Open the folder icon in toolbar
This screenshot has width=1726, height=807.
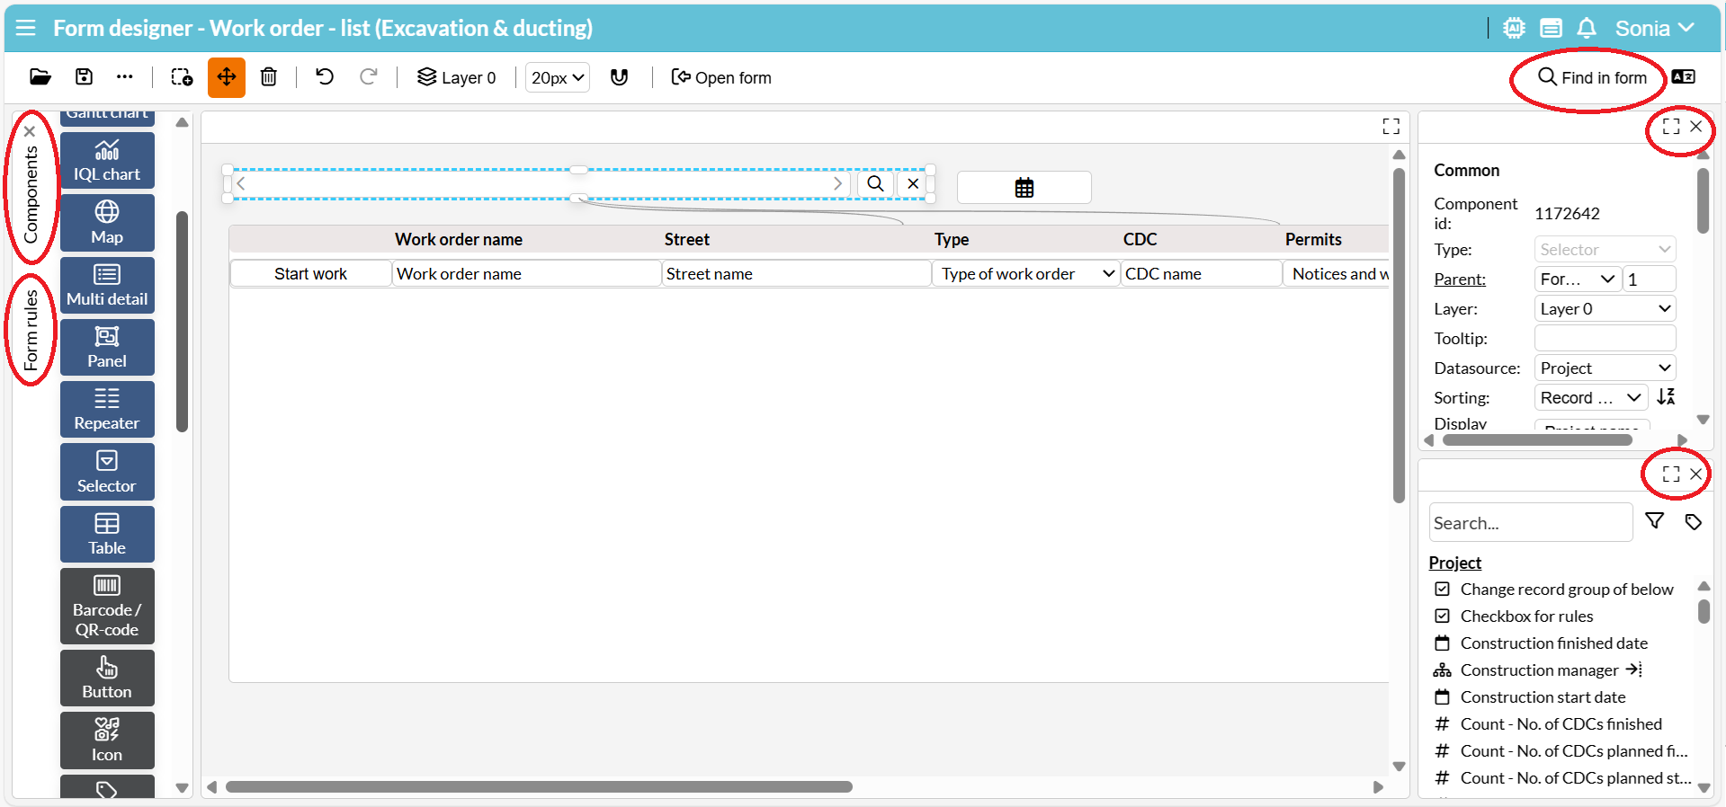[40, 77]
